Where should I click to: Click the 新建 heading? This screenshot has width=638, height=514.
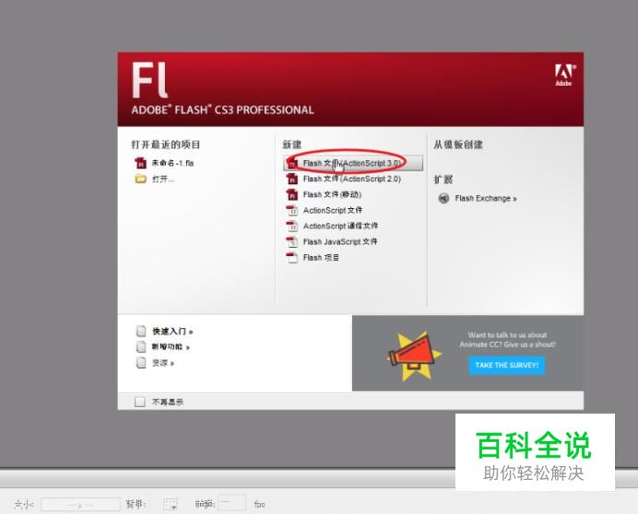coord(291,145)
